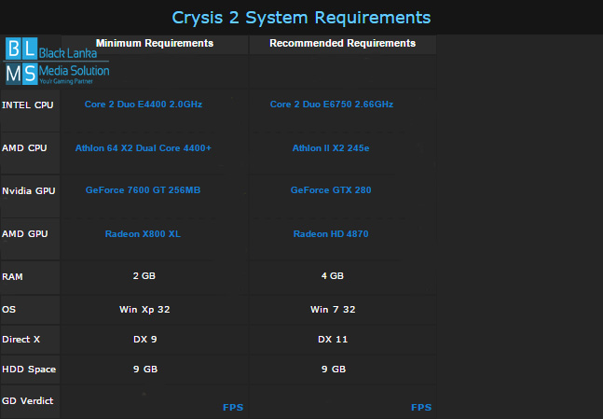Click the Minimum Requirements column header
The height and width of the screenshot is (419, 603).
coord(155,43)
